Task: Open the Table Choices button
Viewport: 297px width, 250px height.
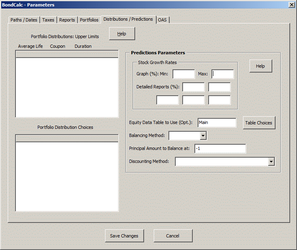Action: (x=258, y=123)
